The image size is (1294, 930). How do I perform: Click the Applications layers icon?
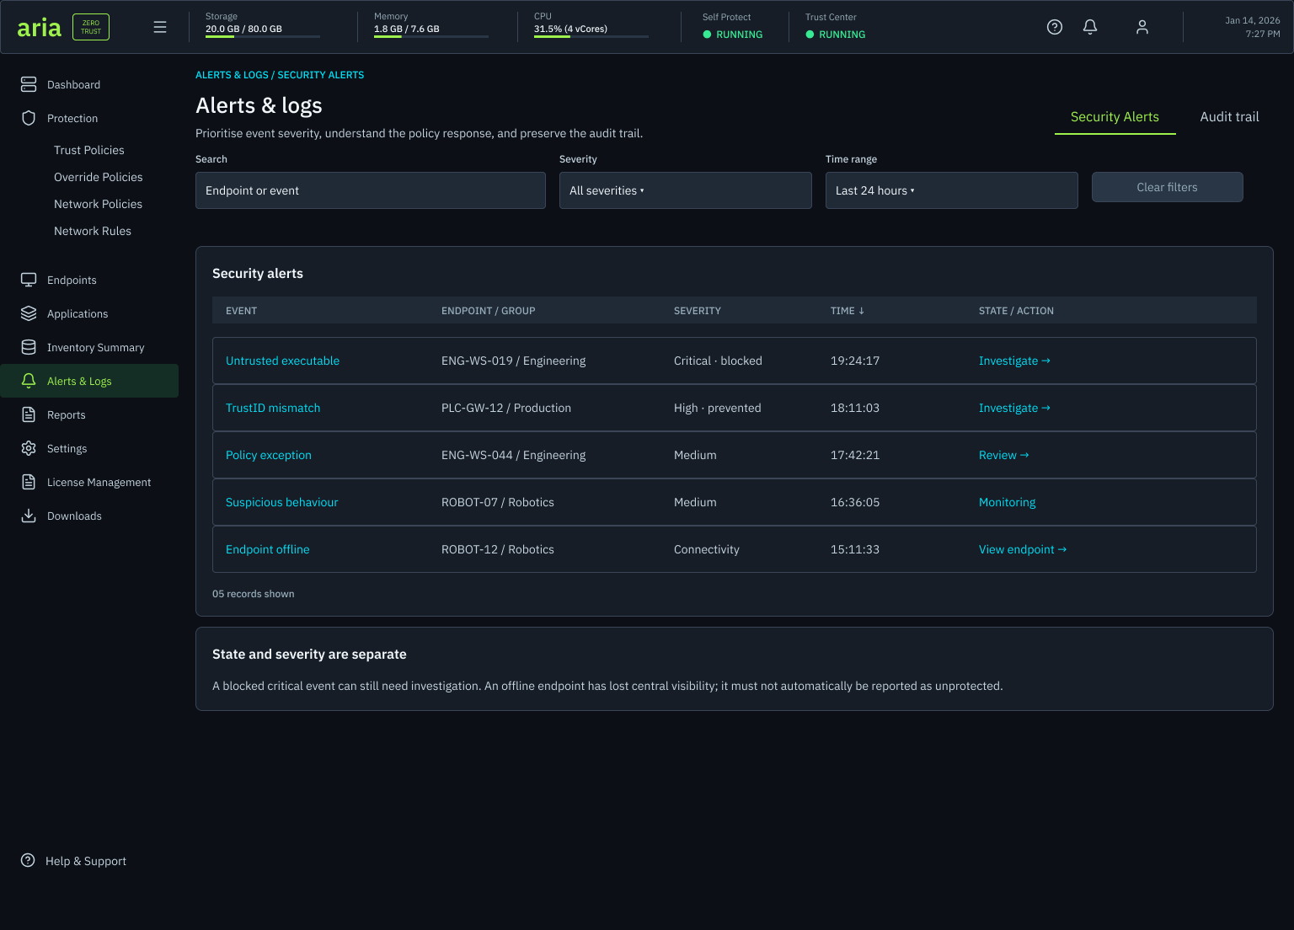[x=29, y=313]
